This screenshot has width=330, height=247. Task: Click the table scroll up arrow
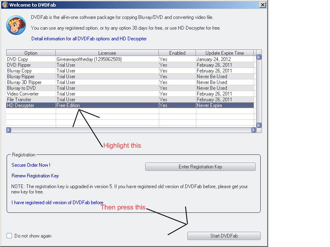coord(259,57)
